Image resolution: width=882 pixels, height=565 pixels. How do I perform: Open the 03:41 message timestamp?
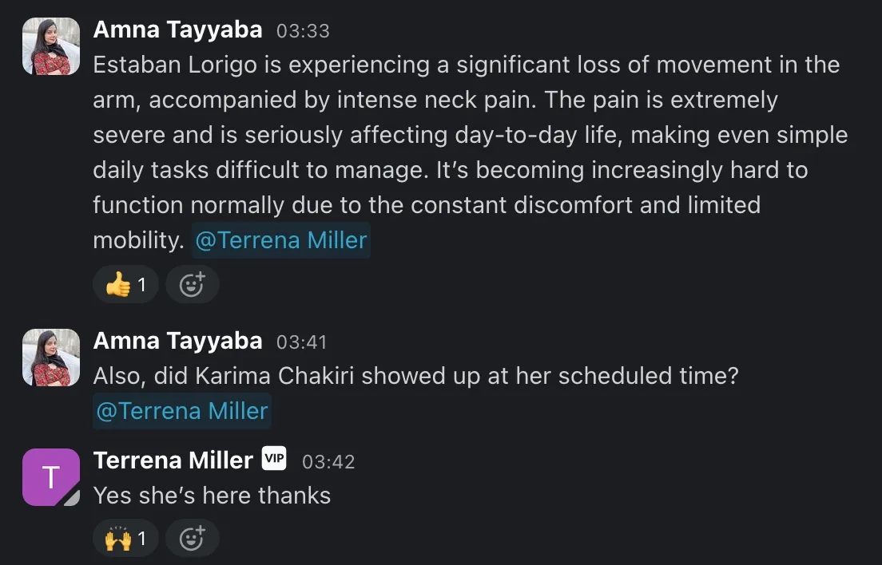click(x=302, y=342)
